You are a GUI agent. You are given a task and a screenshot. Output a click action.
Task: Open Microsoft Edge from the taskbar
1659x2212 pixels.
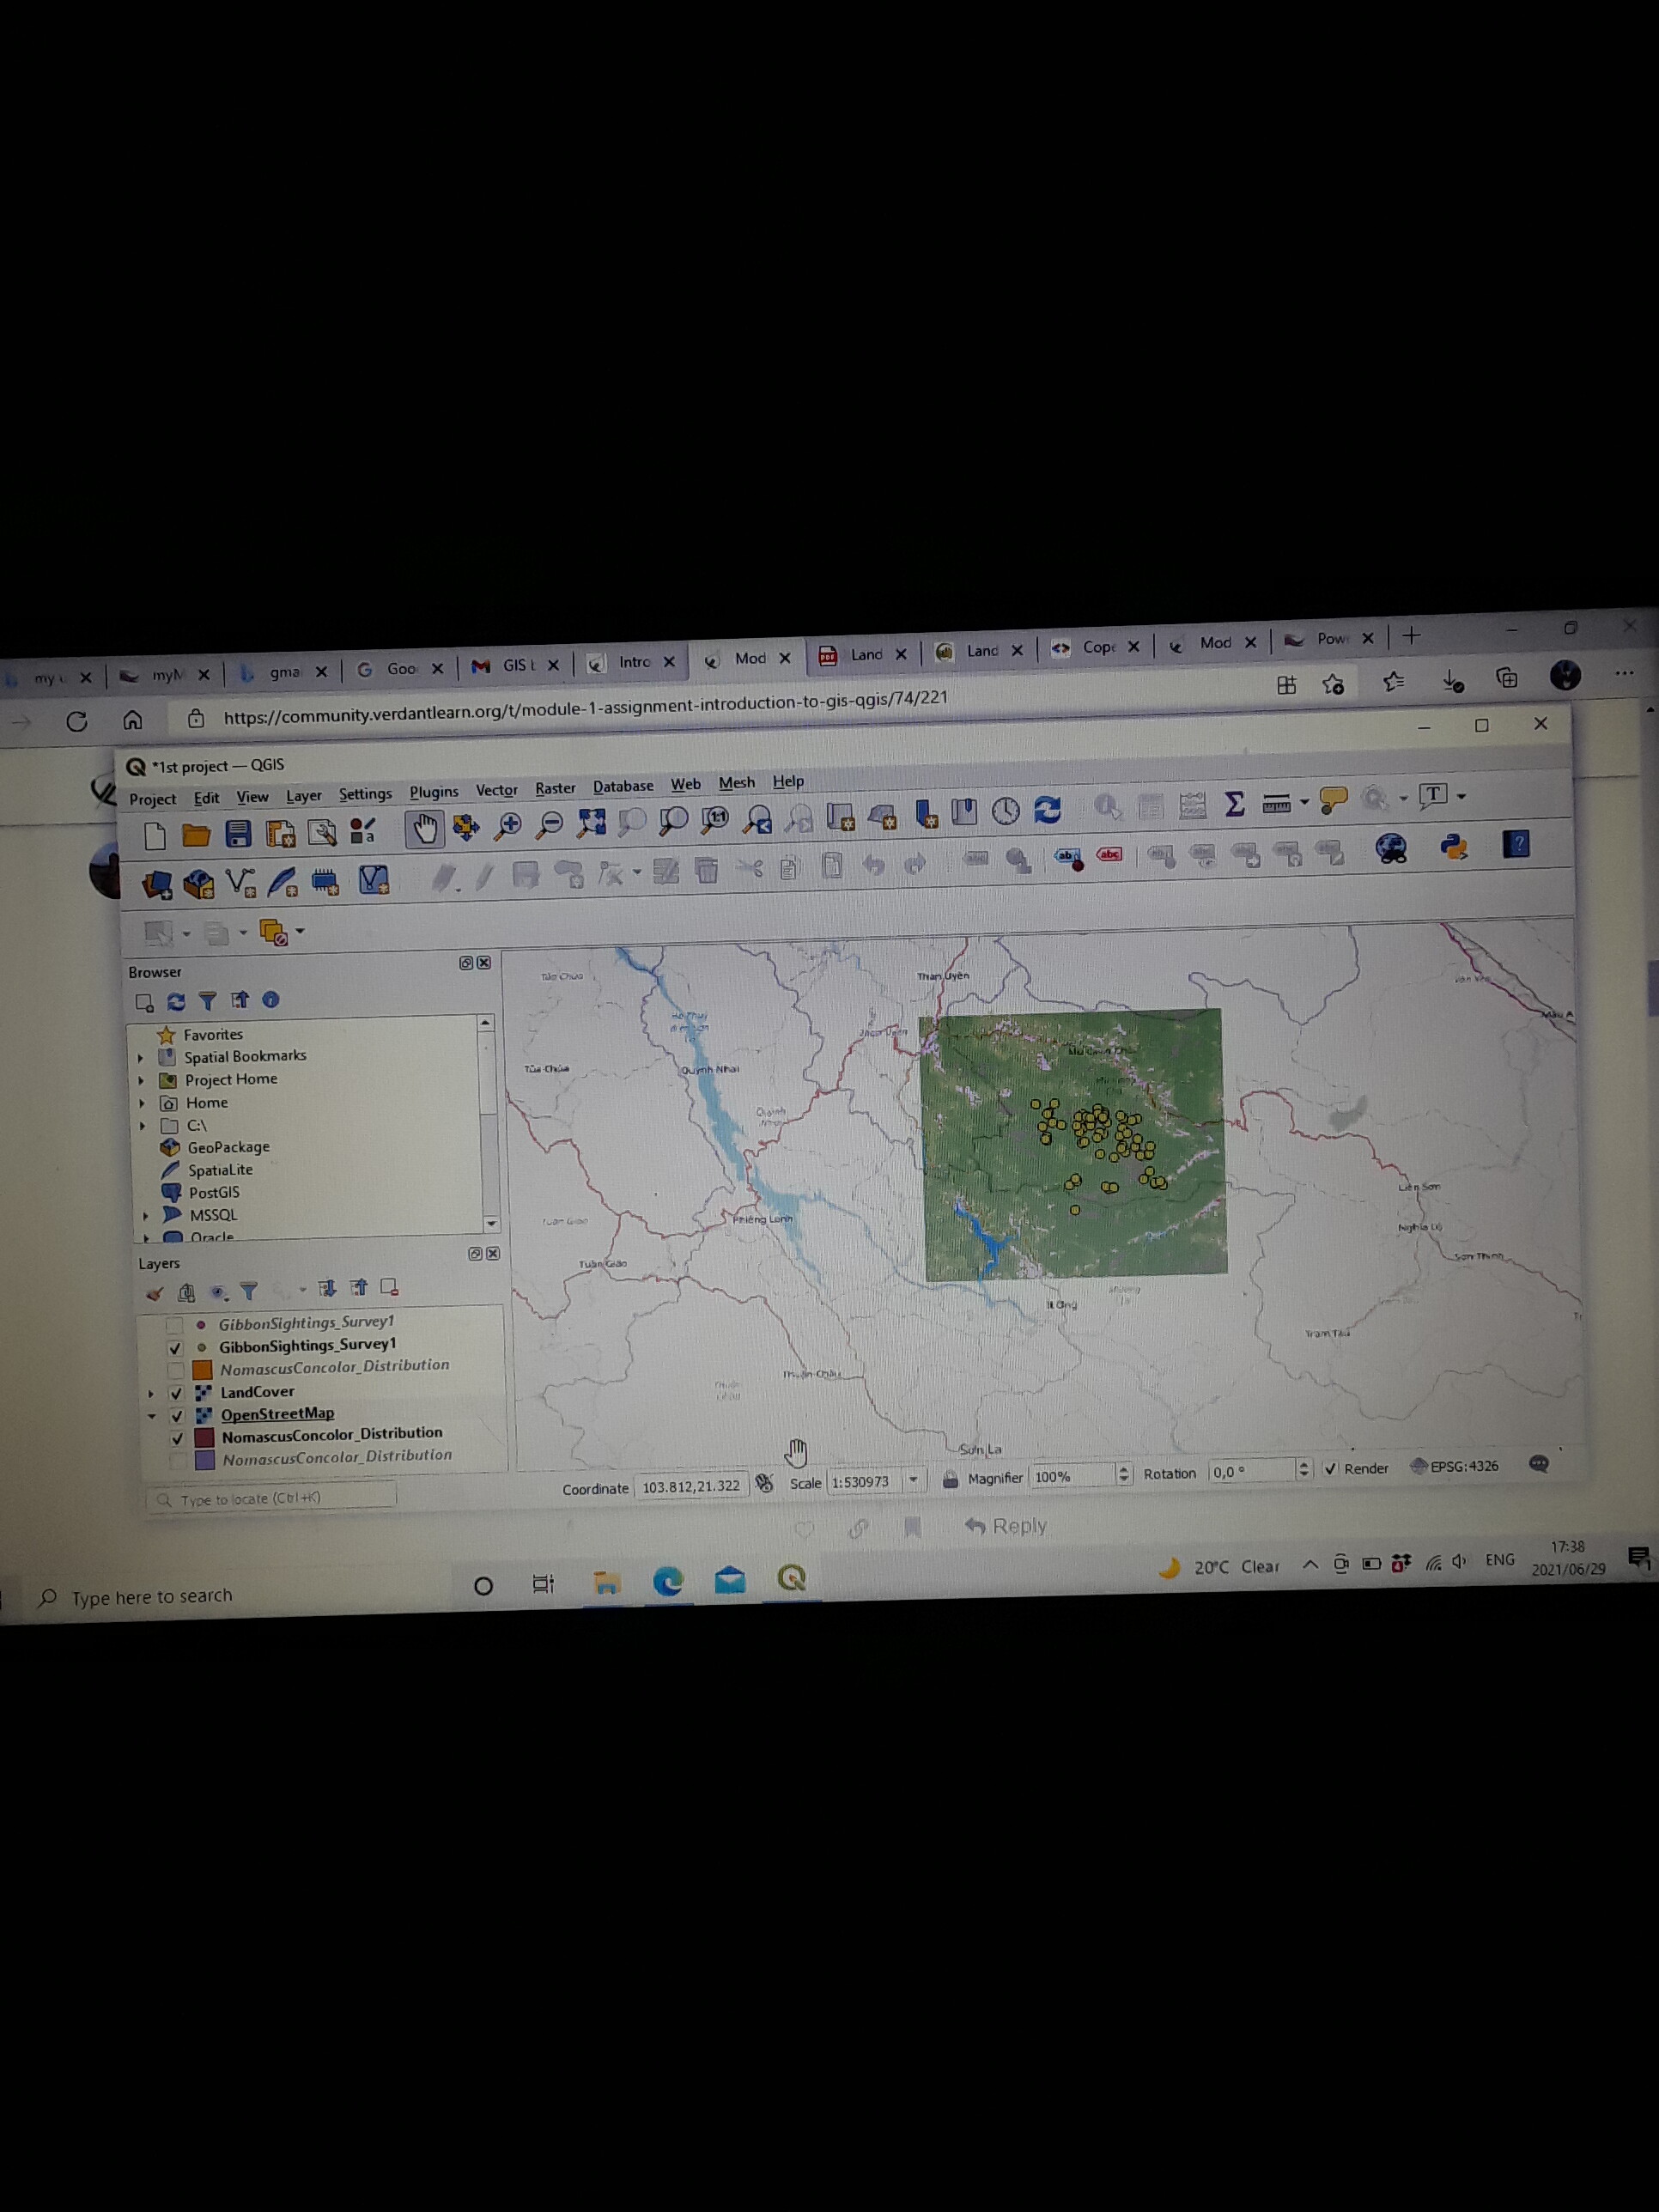click(x=668, y=1580)
